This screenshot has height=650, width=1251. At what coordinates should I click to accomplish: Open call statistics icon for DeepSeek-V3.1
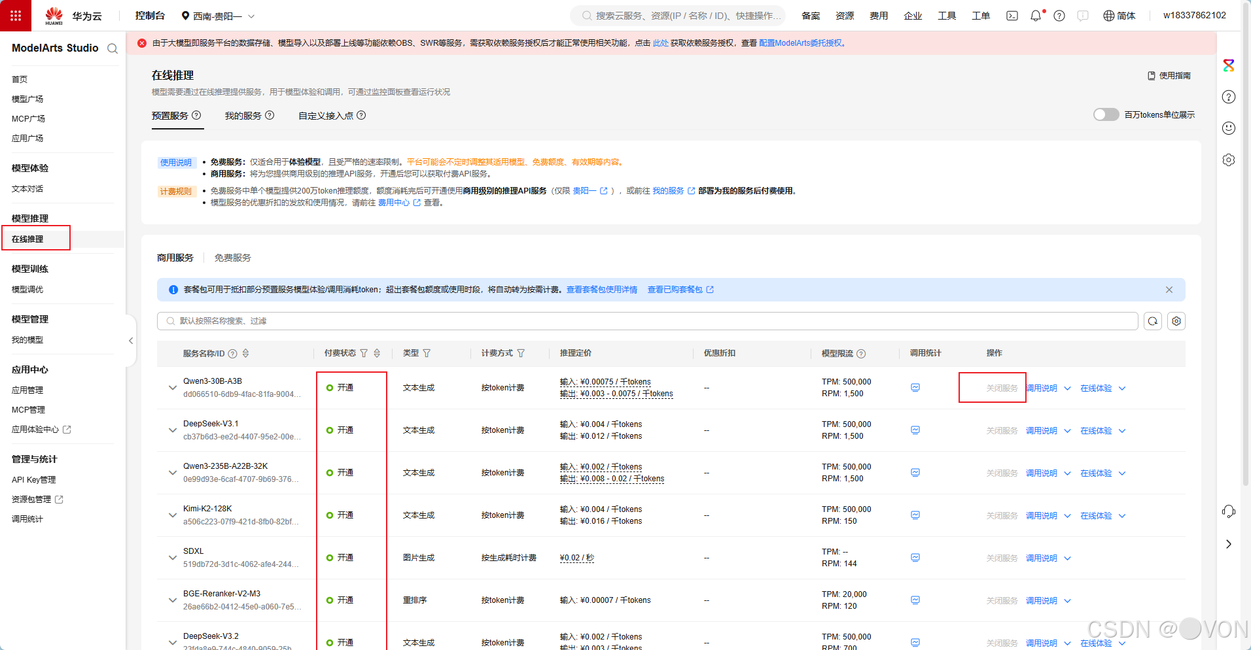point(915,430)
